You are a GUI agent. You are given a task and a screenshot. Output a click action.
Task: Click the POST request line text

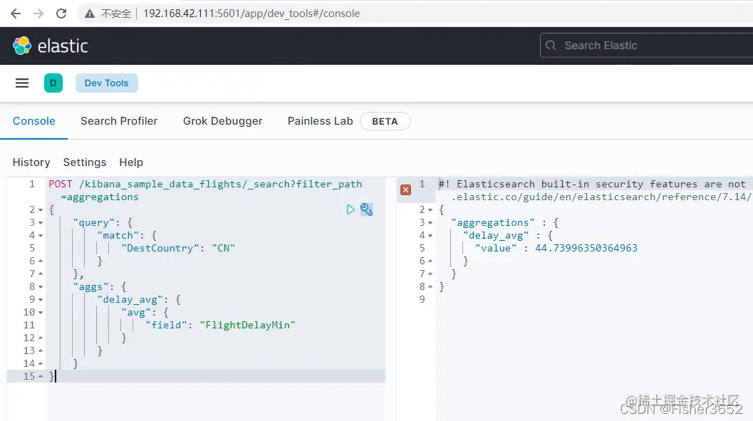coord(205,184)
